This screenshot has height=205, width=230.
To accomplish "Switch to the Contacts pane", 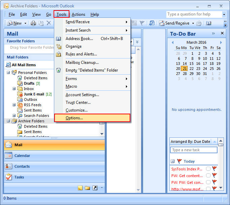I will coord(55,166).
